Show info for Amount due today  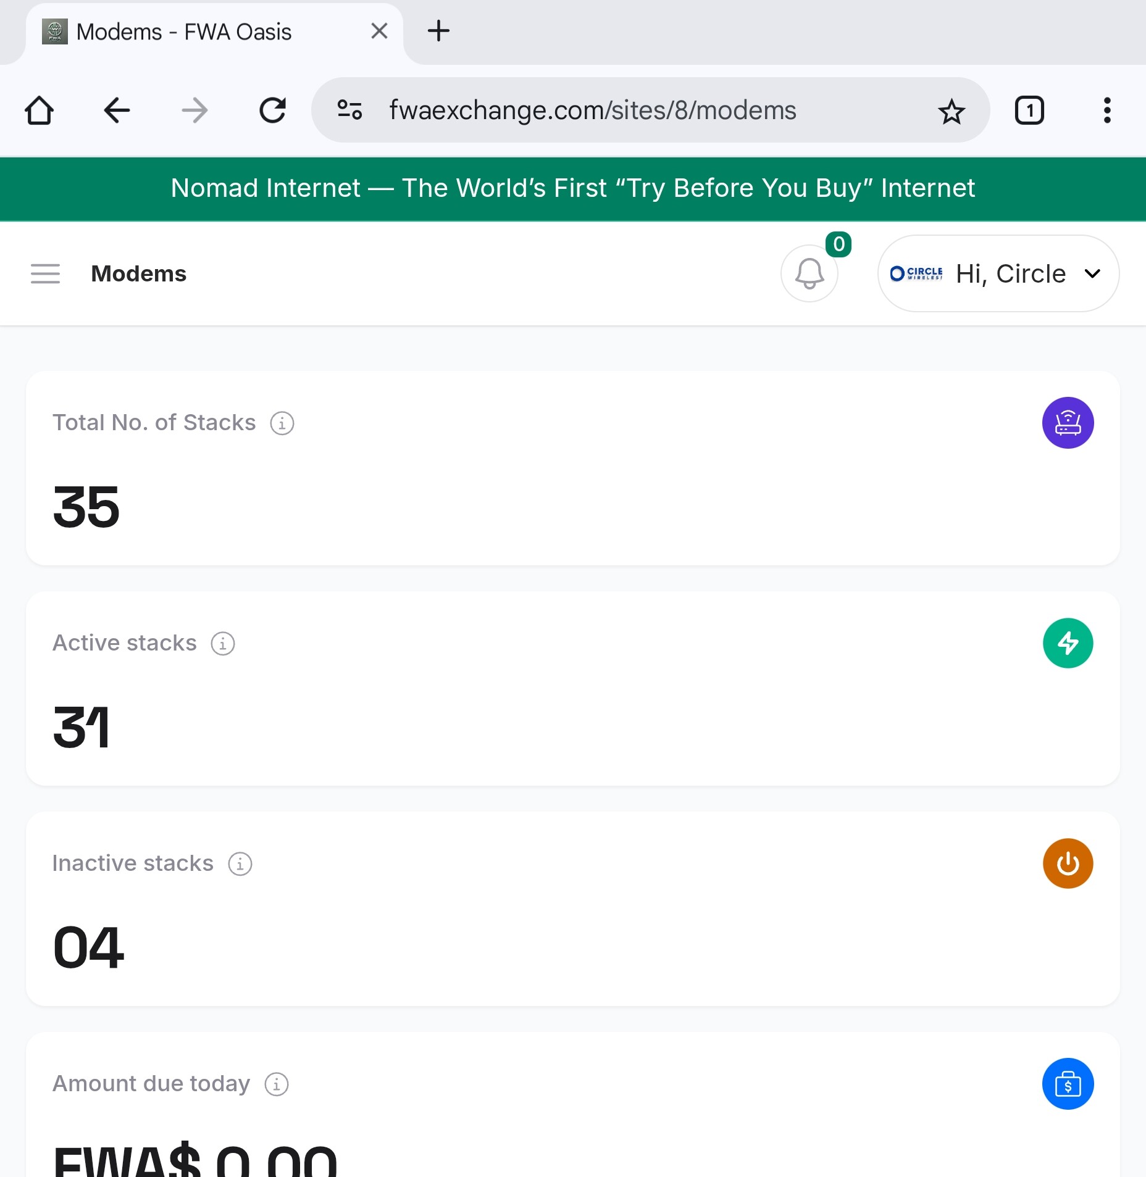point(277,1084)
